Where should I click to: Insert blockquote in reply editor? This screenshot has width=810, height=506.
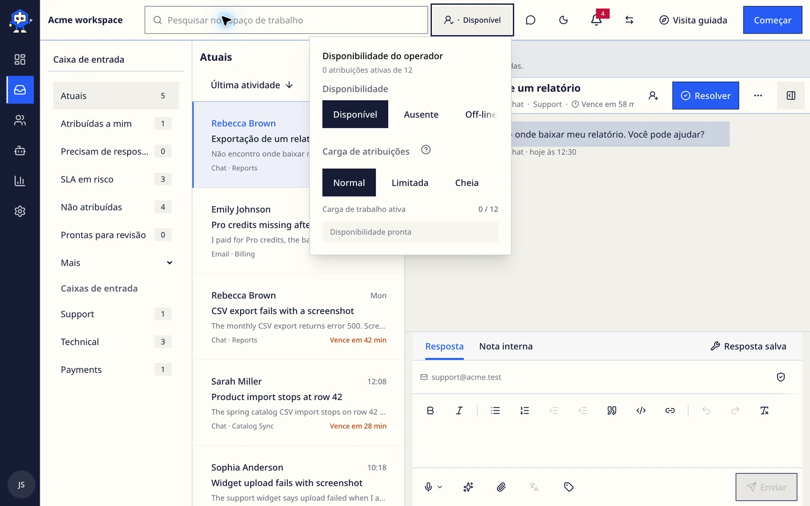612,411
